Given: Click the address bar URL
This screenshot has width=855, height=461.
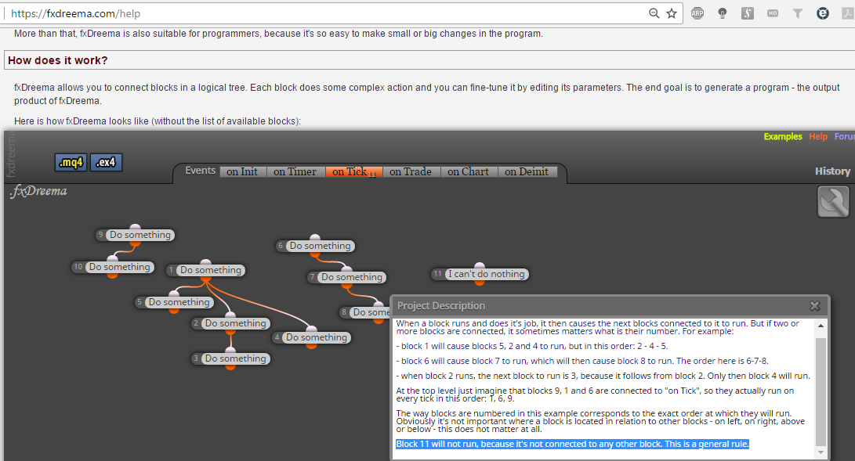Looking at the screenshot, I should click(x=75, y=13).
